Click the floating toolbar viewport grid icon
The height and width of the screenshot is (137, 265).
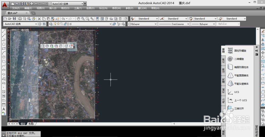tap(43, 46)
